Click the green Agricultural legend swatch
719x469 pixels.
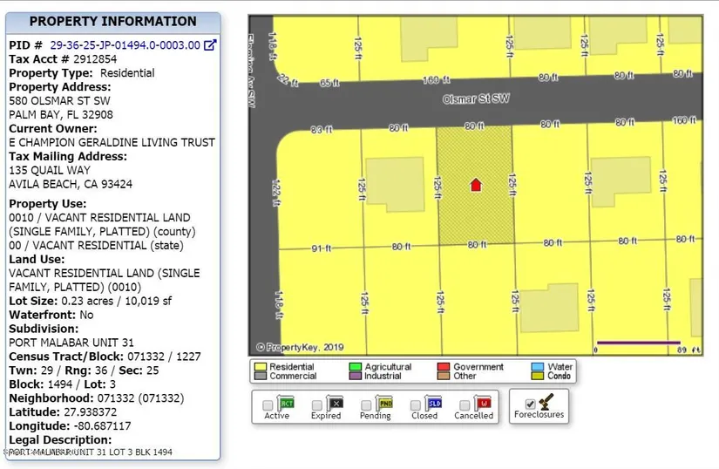(355, 367)
